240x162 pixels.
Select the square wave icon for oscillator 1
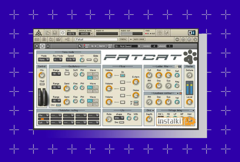96,78
